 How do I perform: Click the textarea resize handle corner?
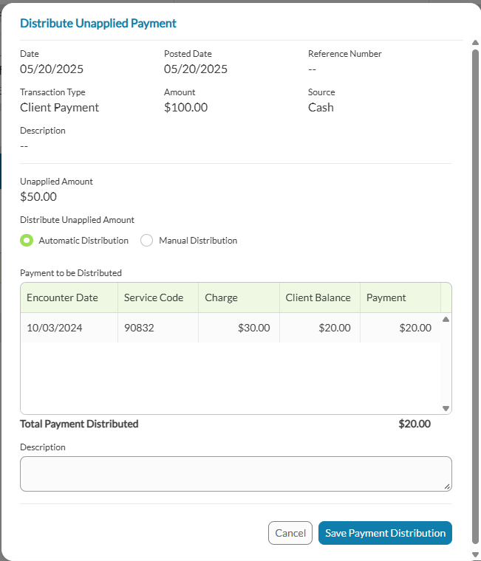tap(447, 486)
